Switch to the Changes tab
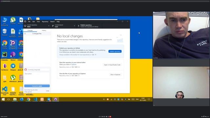This screenshot has height=118, width=210. click(30, 30)
